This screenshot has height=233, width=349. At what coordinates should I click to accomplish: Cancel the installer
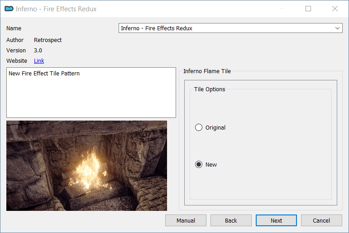(x=321, y=220)
